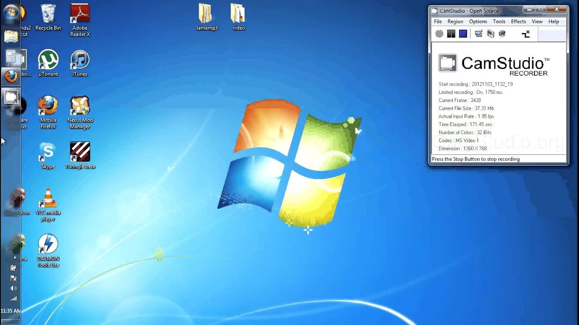579x325 pixels.
Task: Select the Nexus Mod Manager shortcut
Action: pos(80,112)
